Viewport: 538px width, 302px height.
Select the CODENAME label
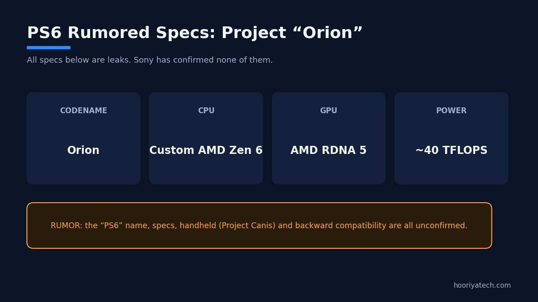pos(83,111)
